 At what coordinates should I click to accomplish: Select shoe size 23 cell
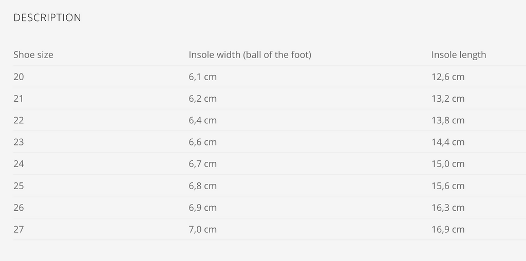(18, 142)
